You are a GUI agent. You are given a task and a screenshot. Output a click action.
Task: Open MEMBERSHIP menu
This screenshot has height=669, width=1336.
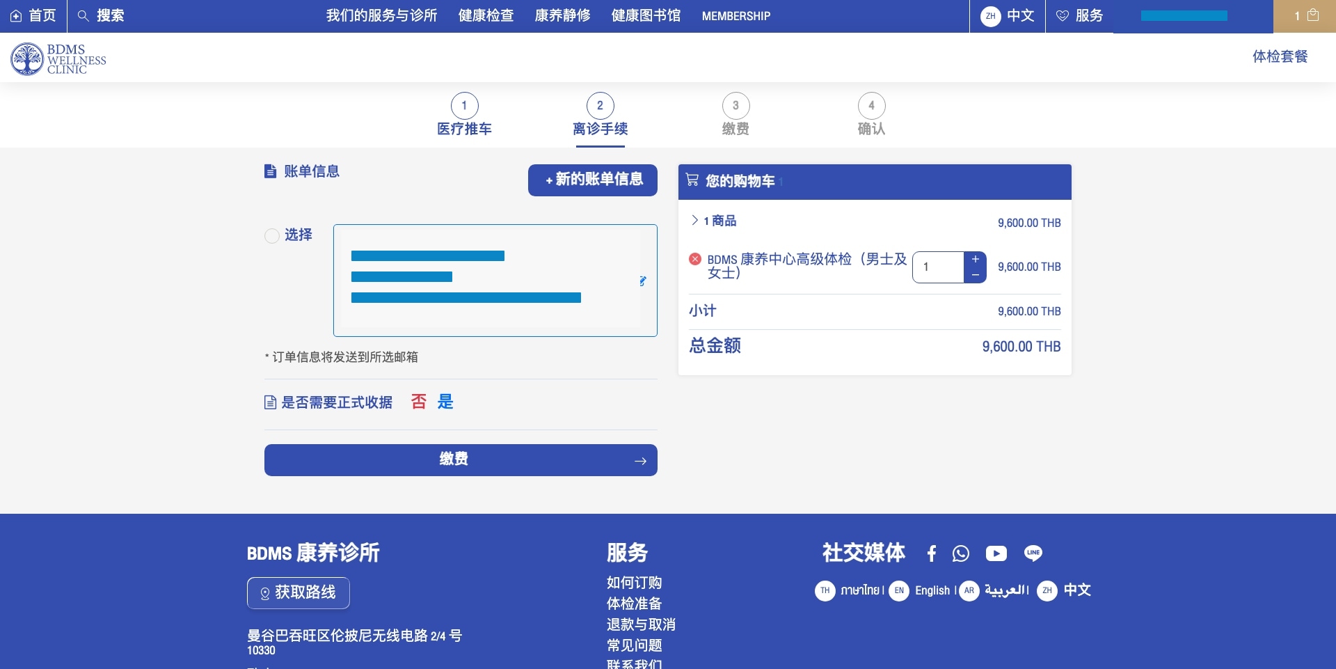(x=736, y=16)
